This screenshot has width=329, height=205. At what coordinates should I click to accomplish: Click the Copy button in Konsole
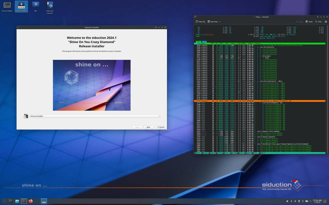click(x=300, y=22)
